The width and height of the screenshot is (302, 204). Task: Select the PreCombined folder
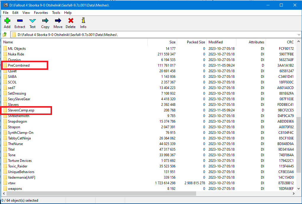(x=19, y=65)
